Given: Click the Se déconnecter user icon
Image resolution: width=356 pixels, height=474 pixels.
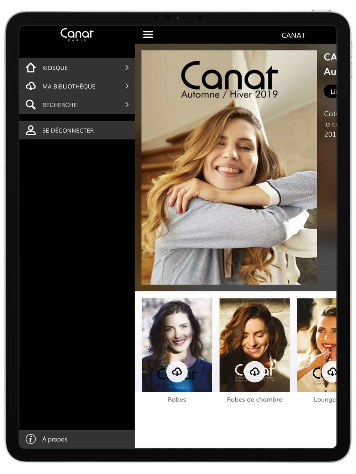Looking at the screenshot, I should point(31,130).
